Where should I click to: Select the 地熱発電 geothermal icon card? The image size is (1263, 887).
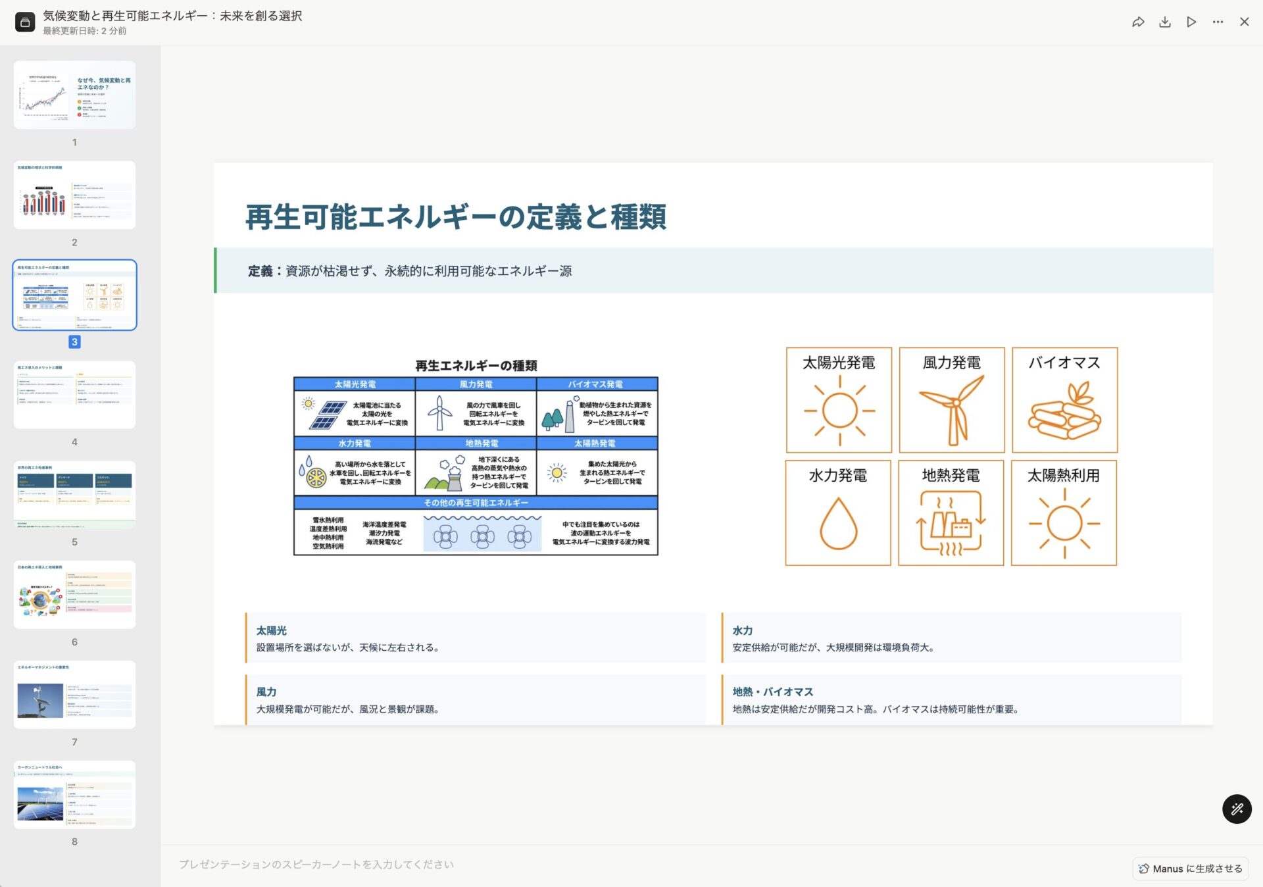click(x=951, y=513)
